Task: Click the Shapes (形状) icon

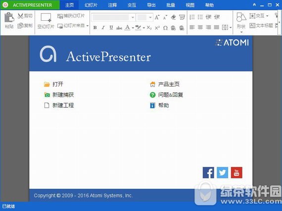Action: [241, 17]
